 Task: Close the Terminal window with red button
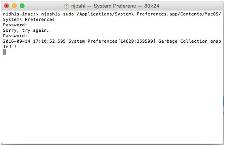pos(7,6)
